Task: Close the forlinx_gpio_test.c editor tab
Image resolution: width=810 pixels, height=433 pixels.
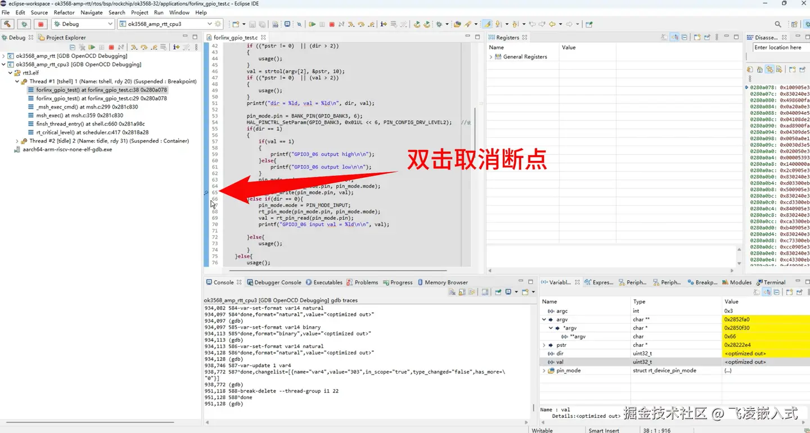Action: coord(263,38)
